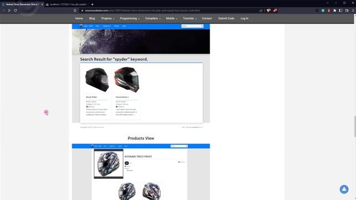Click the Products View heading
The image size is (356, 200).
[x=141, y=138]
